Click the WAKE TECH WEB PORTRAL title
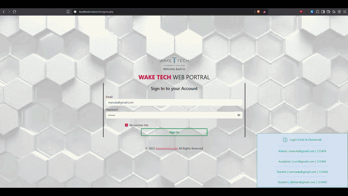 [174, 78]
